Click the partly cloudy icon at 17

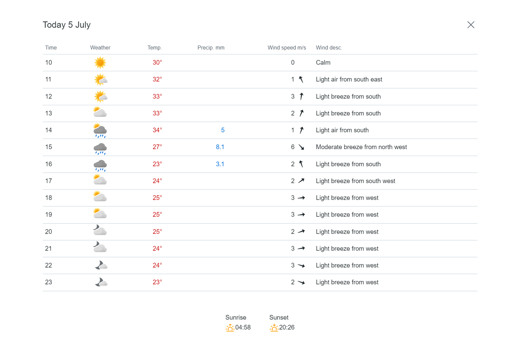[x=100, y=180]
